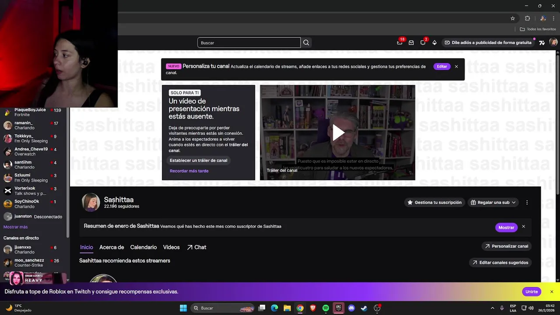Click the microphone tray icon
Viewport: 560px width, 315px height.
pyautogui.click(x=502, y=308)
